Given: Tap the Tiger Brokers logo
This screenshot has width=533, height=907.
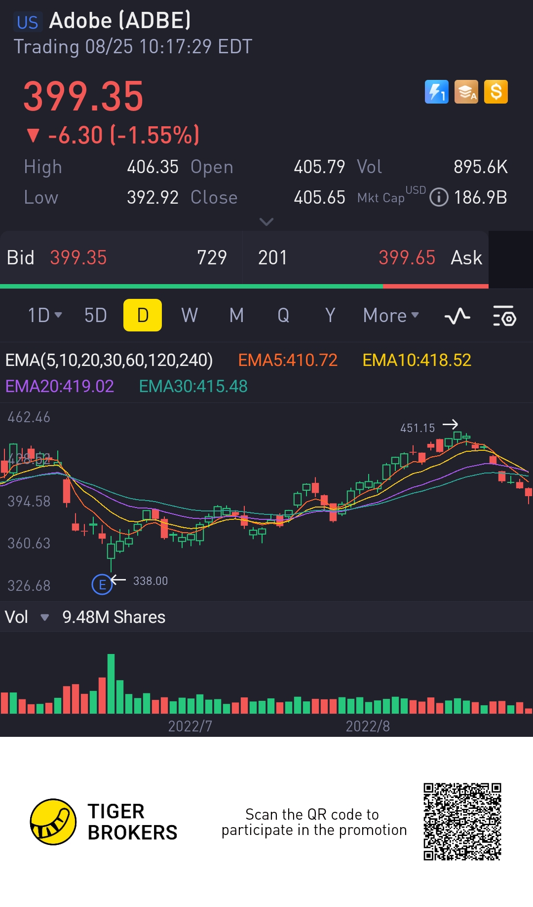Looking at the screenshot, I should [104, 822].
